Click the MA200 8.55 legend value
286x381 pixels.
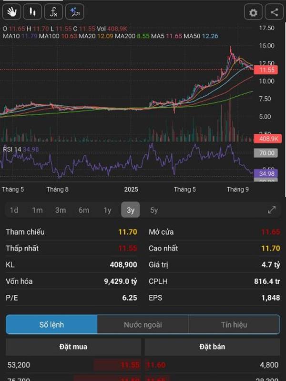click(143, 36)
